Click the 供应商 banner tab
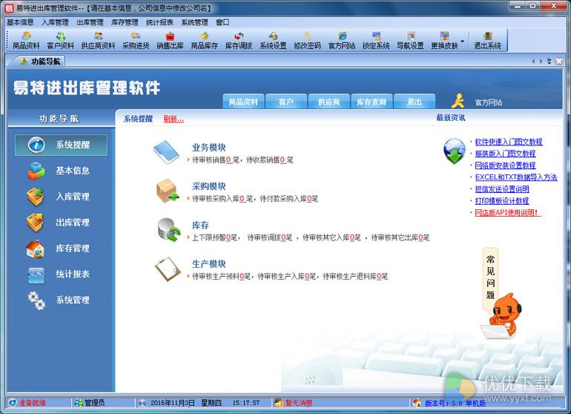Screen dimensions: 571x414 point(329,102)
